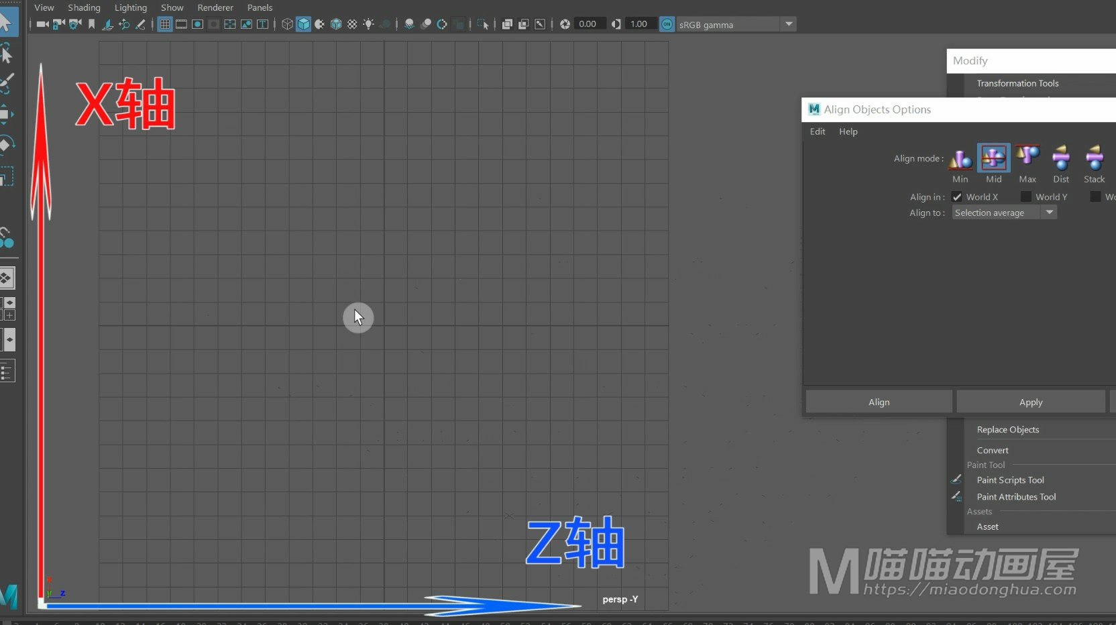Toggle Use All Lights bulb icon
1116x625 pixels.
point(368,24)
